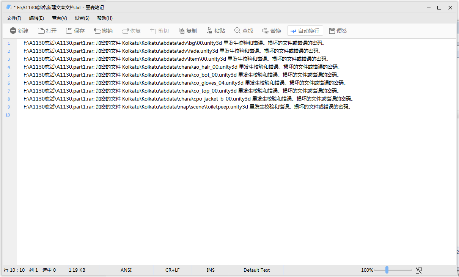The height and width of the screenshot is (277, 459).
Task: Click the line containing fade.unity3d
Action: (x=172, y=51)
